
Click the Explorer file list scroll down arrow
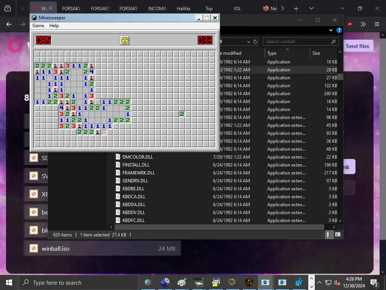[340, 221]
